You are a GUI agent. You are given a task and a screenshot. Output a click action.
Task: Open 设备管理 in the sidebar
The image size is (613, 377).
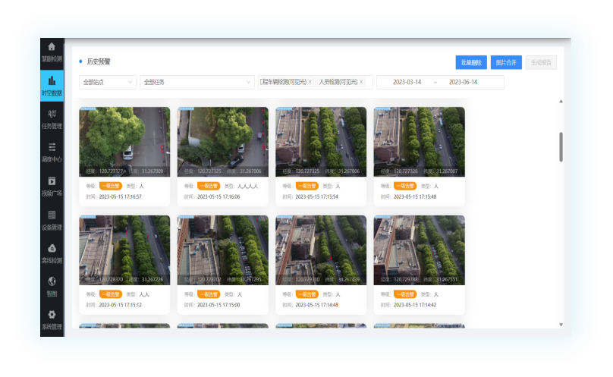tap(52, 220)
